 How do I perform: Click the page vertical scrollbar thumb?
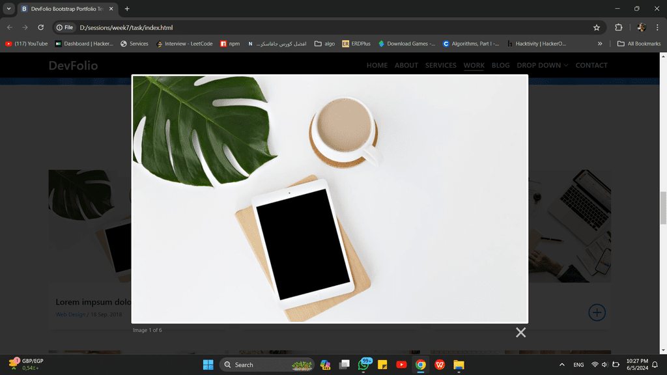tap(663, 208)
